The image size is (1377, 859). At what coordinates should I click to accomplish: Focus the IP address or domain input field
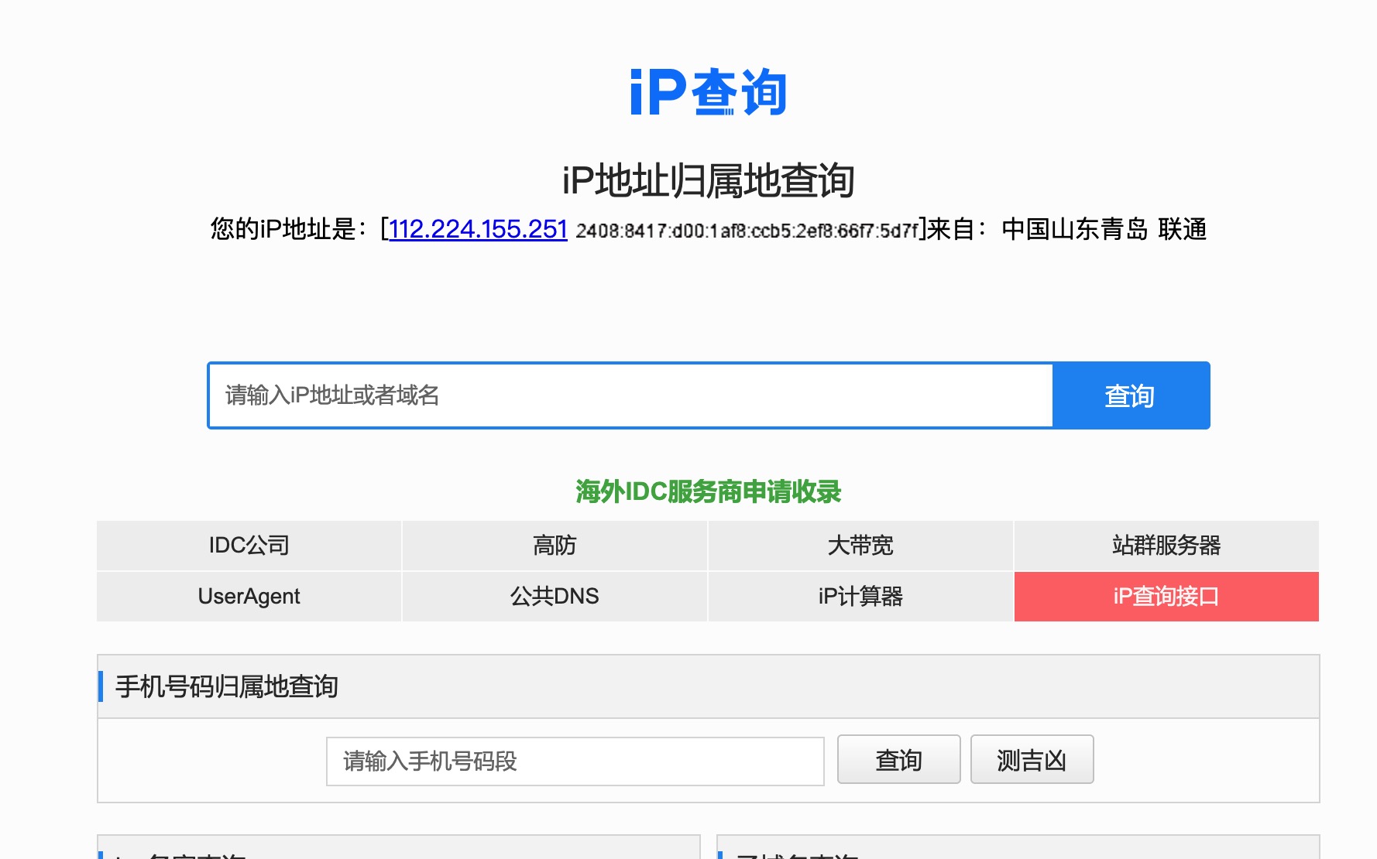[630, 395]
